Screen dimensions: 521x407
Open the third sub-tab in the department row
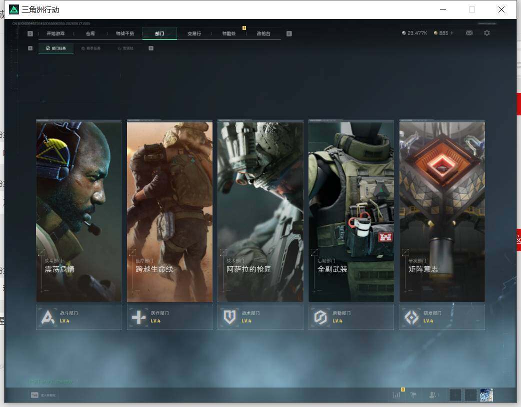tap(125, 48)
